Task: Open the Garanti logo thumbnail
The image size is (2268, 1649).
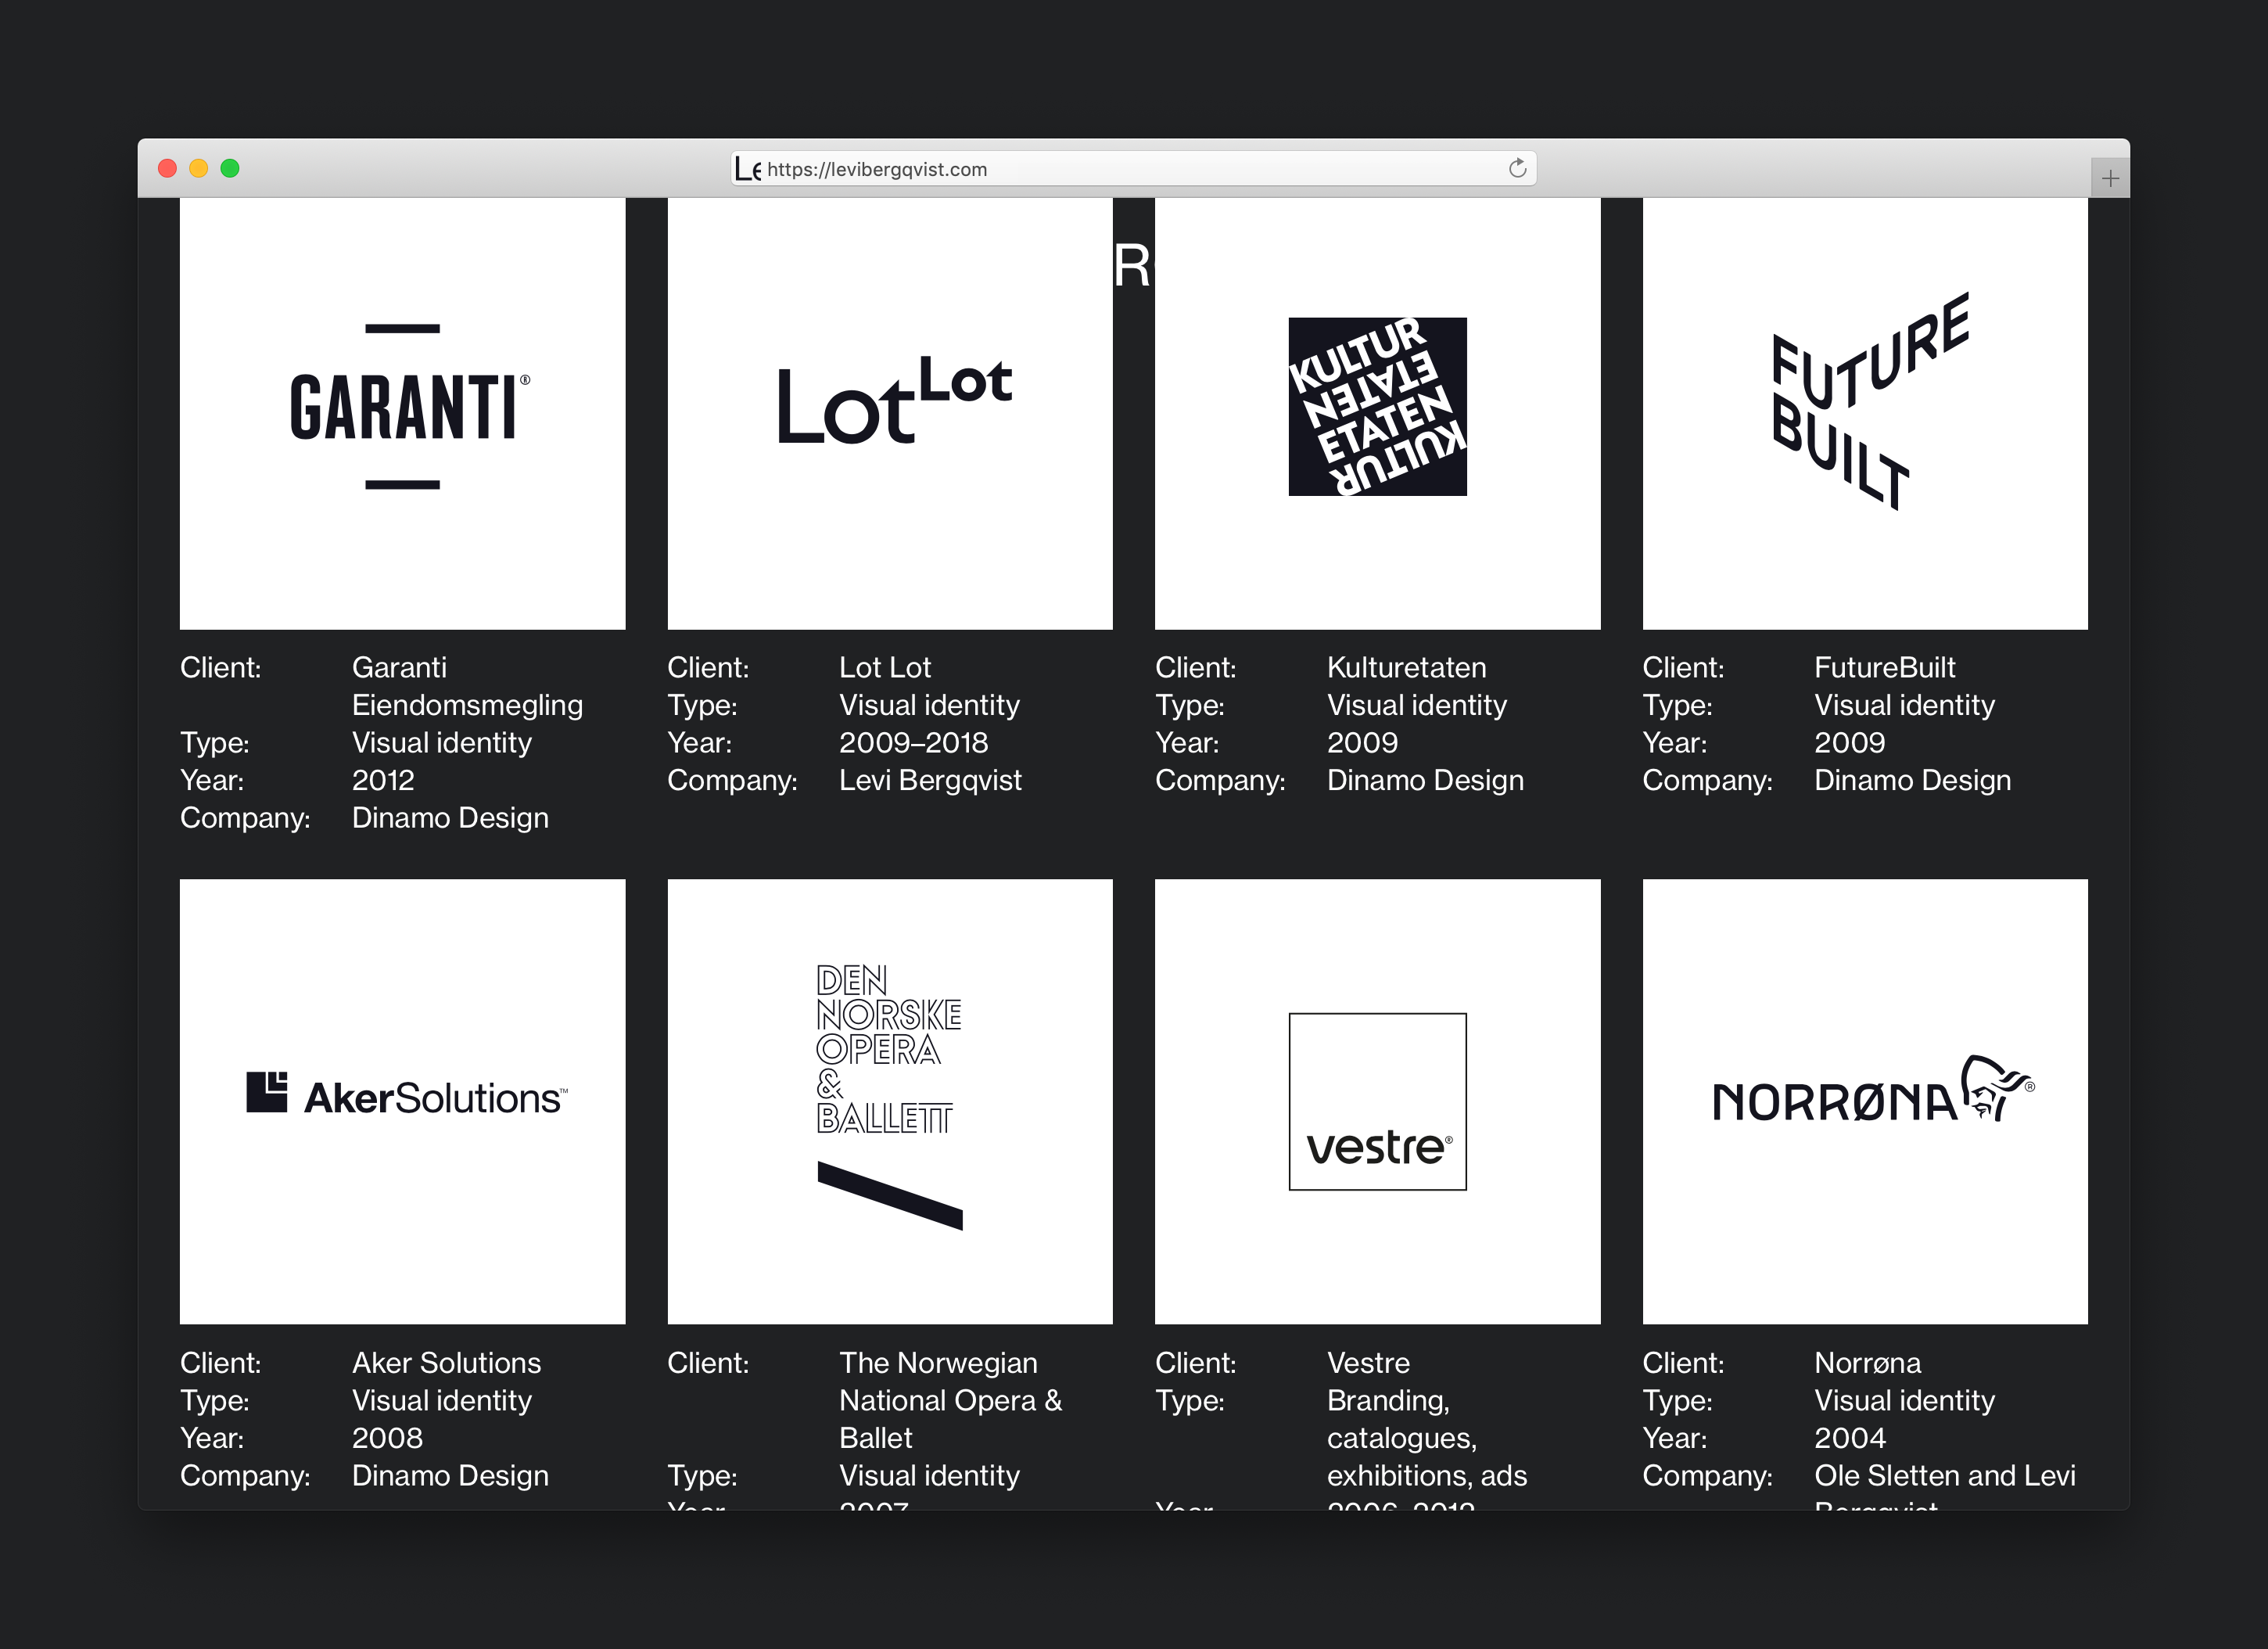Action: pos(402,413)
